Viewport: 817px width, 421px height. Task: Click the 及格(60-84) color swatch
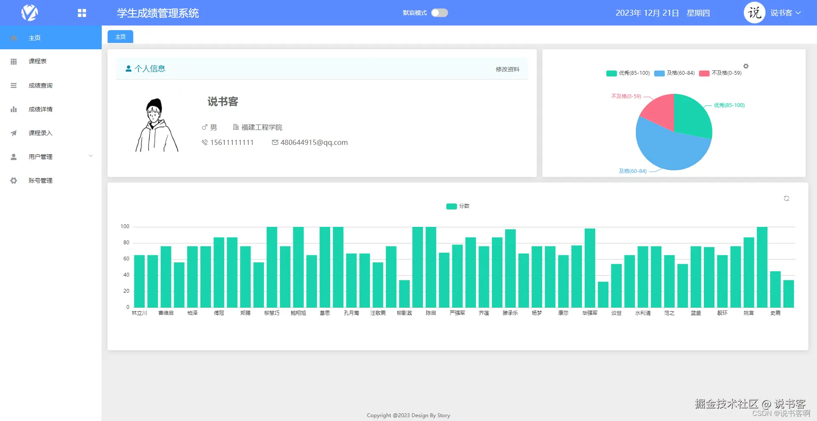coord(658,73)
